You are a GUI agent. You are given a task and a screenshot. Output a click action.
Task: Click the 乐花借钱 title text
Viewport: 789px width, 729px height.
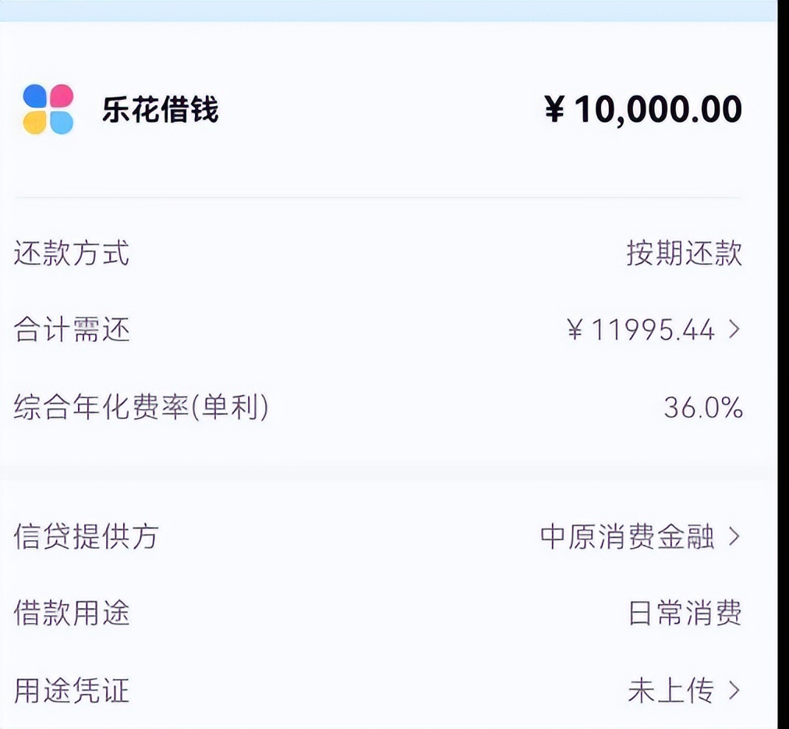[x=160, y=109]
